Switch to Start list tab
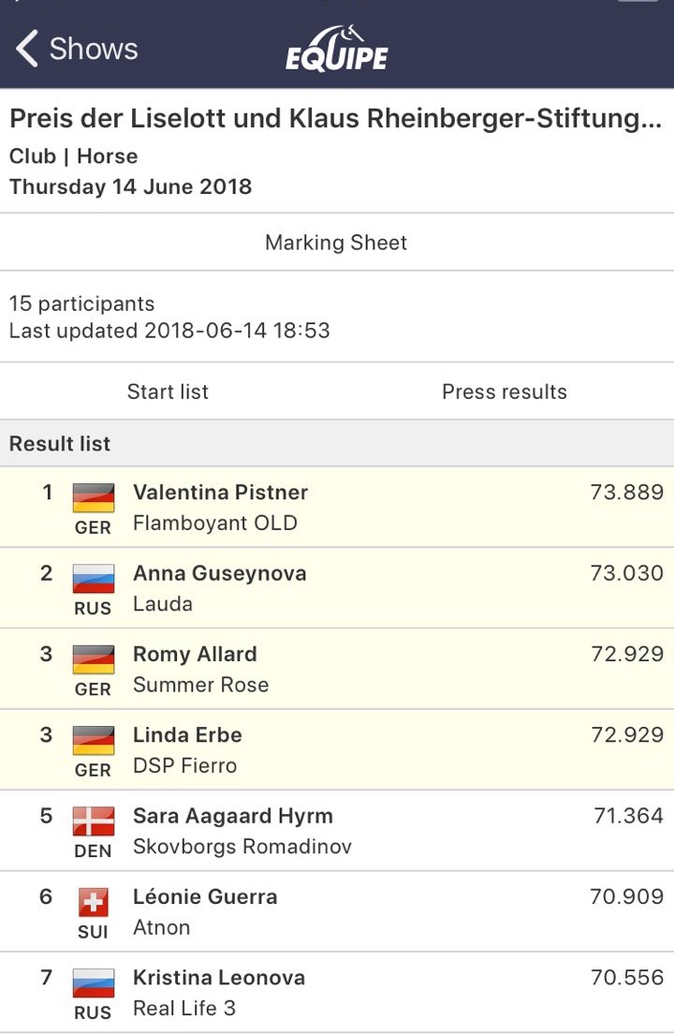Screen dimensions: 674x1035 pos(168,392)
